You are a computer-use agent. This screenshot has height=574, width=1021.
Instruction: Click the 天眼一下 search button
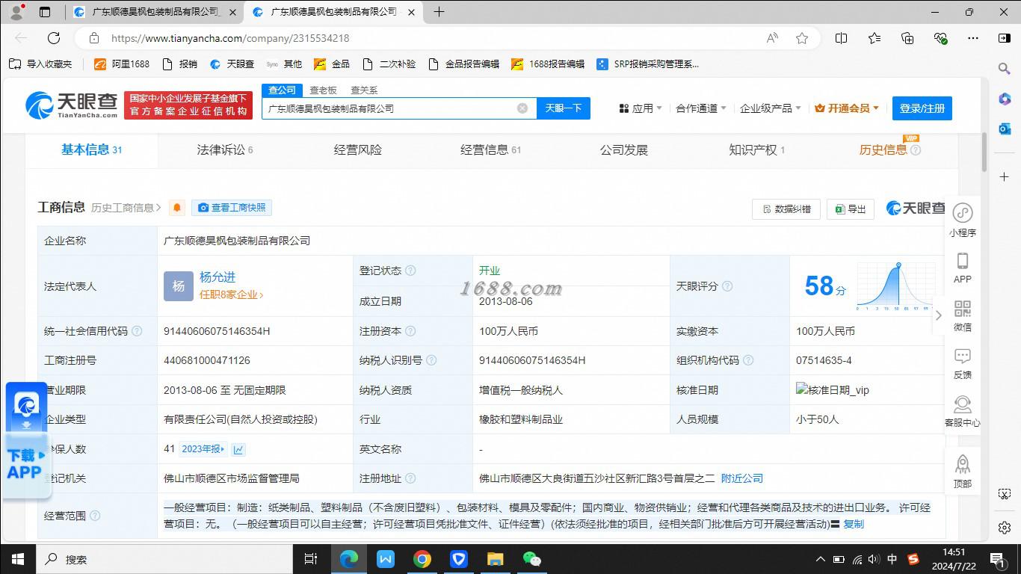pyautogui.click(x=563, y=108)
